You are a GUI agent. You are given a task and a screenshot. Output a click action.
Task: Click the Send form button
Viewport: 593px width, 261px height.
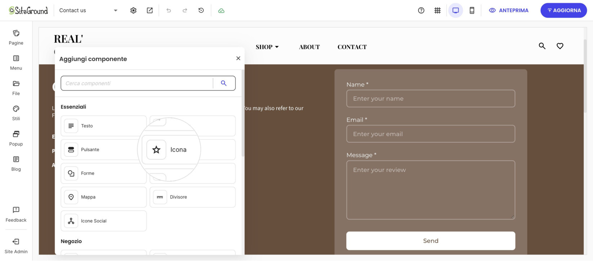coord(431,241)
